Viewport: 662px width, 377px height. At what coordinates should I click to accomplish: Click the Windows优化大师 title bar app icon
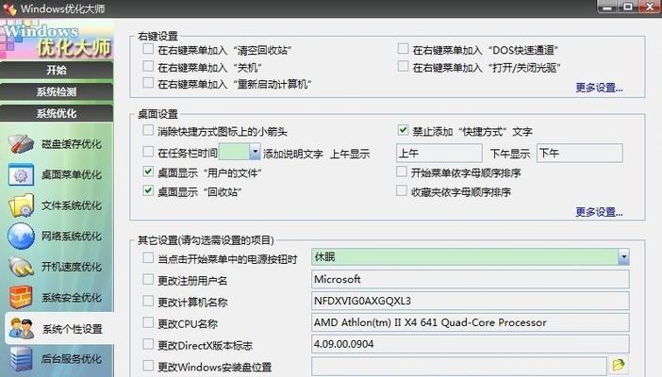9,8
